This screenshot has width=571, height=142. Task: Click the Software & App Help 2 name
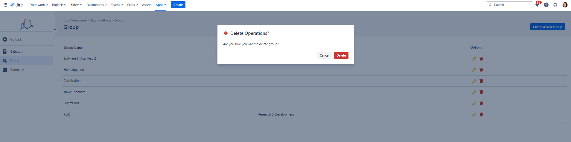pyautogui.click(x=80, y=58)
